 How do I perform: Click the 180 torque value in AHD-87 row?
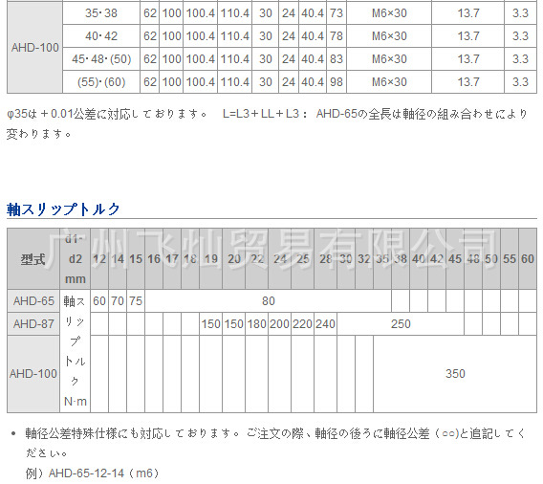pos(257,324)
